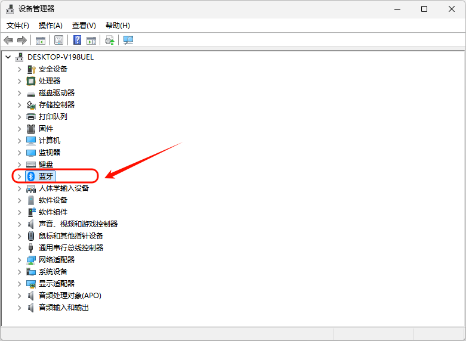Click Scan for hardware changes icon

click(128, 40)
